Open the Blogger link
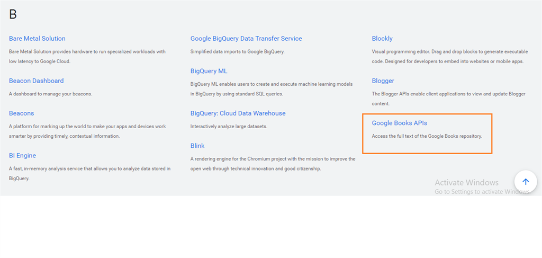 pyautogui.click(x=383, y=81)
